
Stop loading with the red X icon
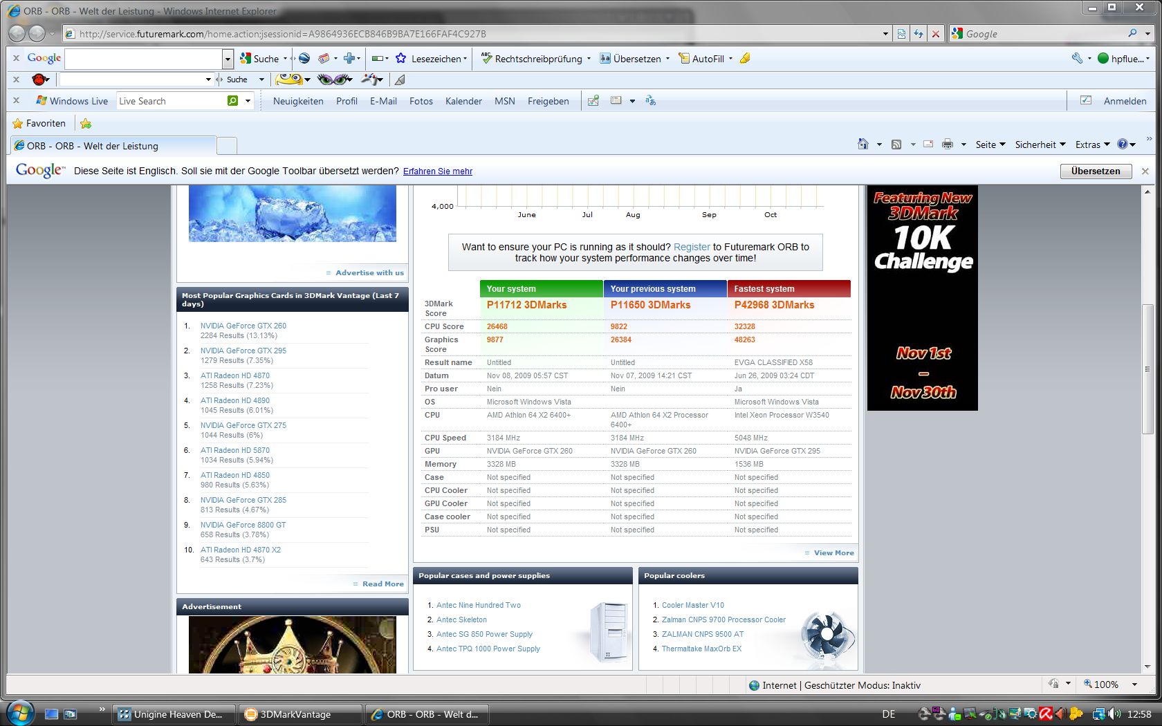click(x=936, y=33)
